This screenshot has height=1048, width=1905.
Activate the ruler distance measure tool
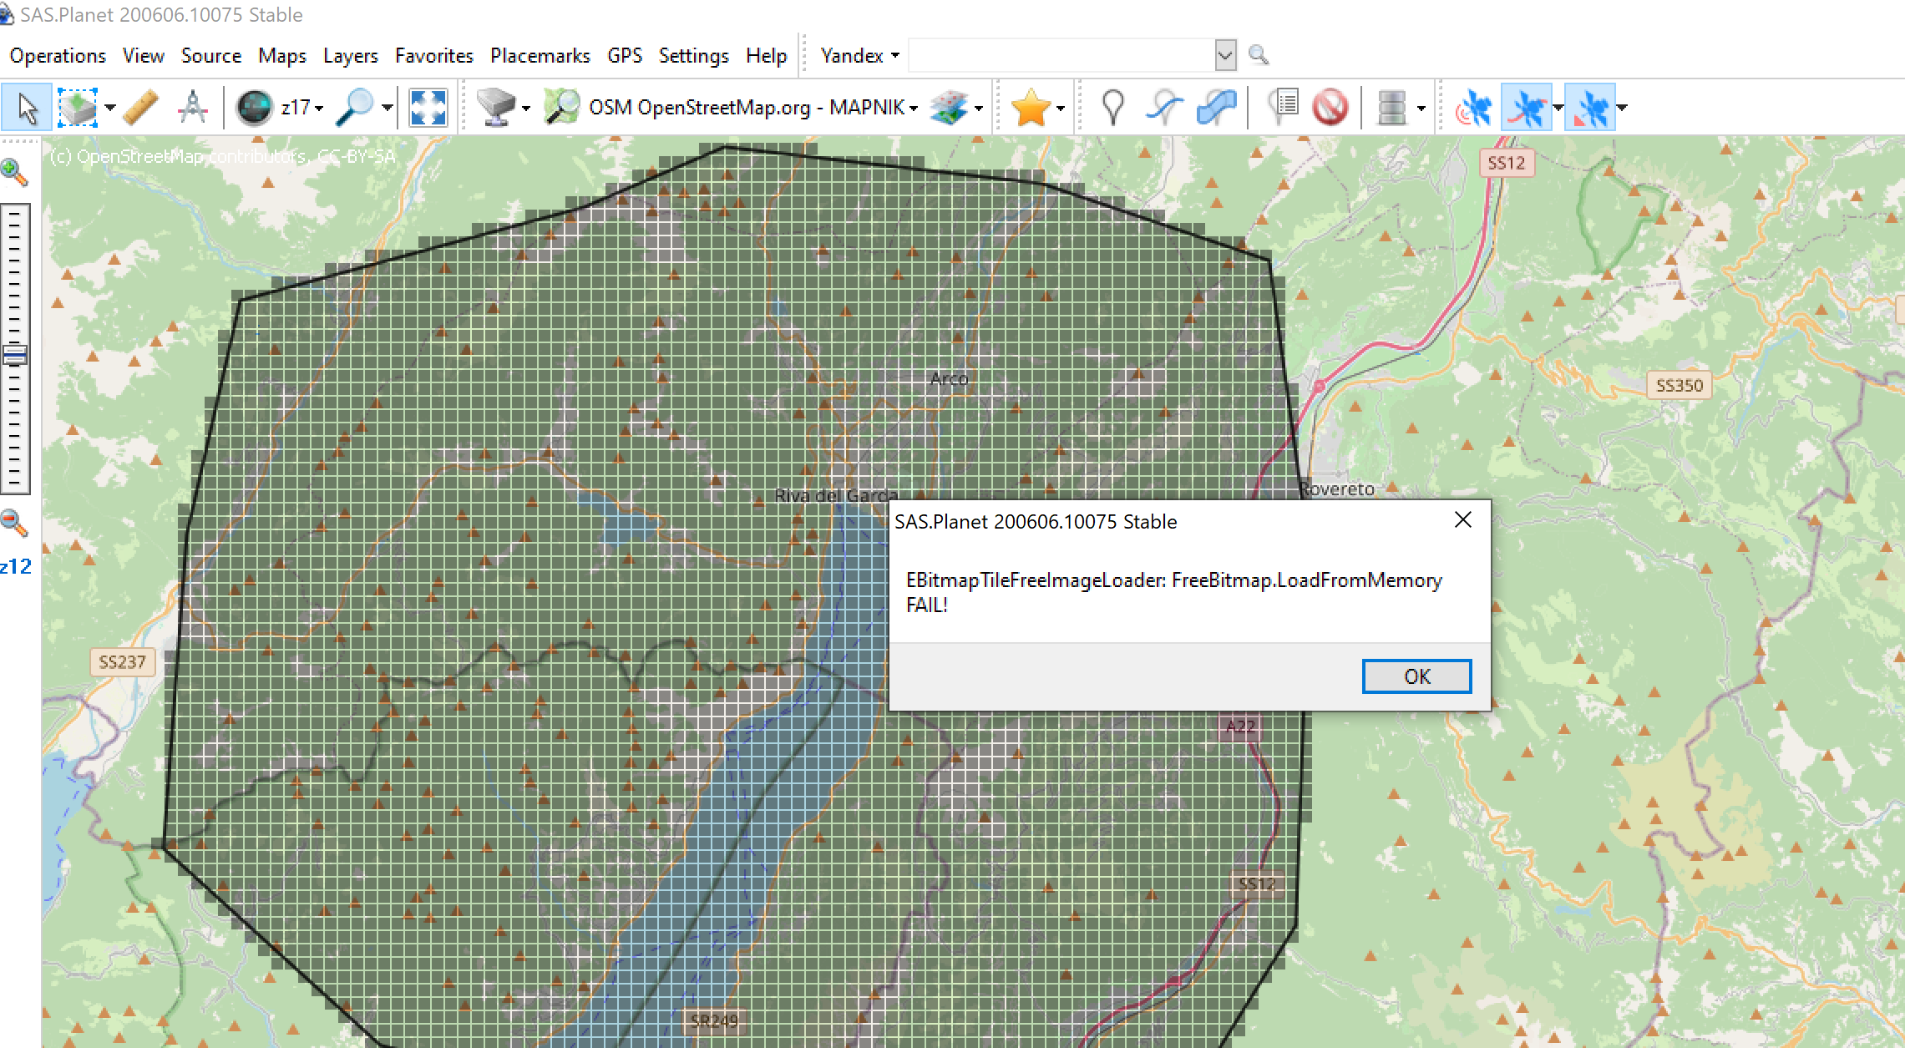[x=141, y=108]
